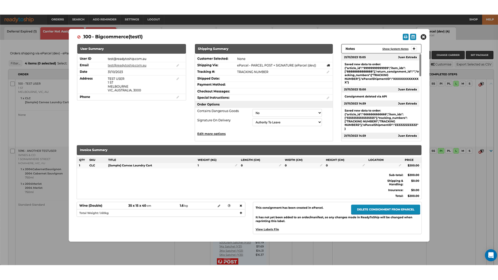The height and width of the screenshot is (280, 498).
Task: Toggle PI step for order 1096
Action: 441,150
